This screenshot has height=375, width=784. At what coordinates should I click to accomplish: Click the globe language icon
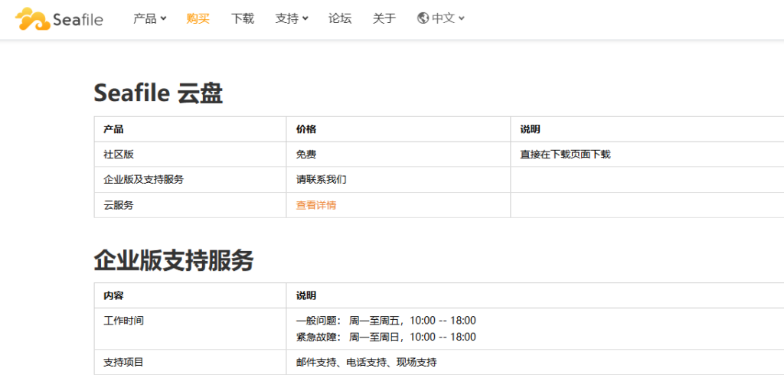point(423,18)
